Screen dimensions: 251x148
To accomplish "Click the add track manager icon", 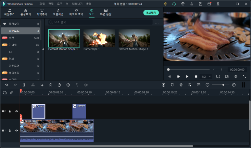I will (x=5, y=93).
